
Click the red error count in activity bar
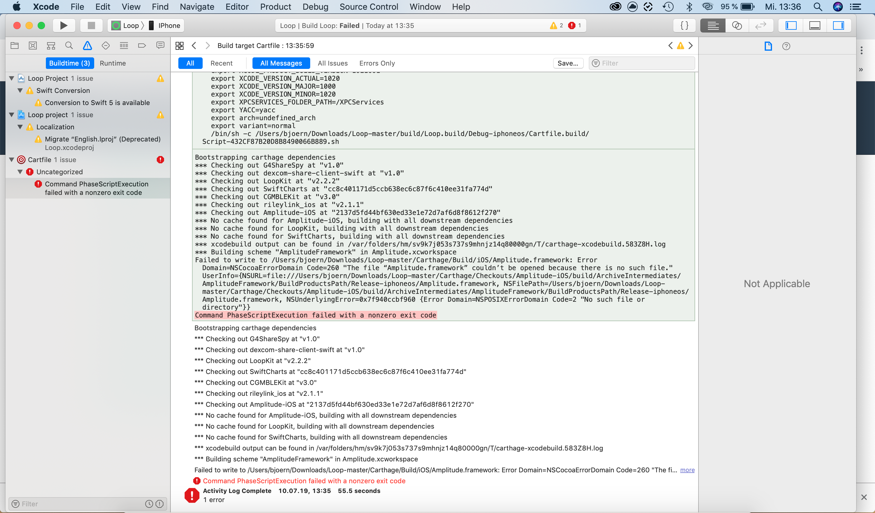tap(575, 25)
